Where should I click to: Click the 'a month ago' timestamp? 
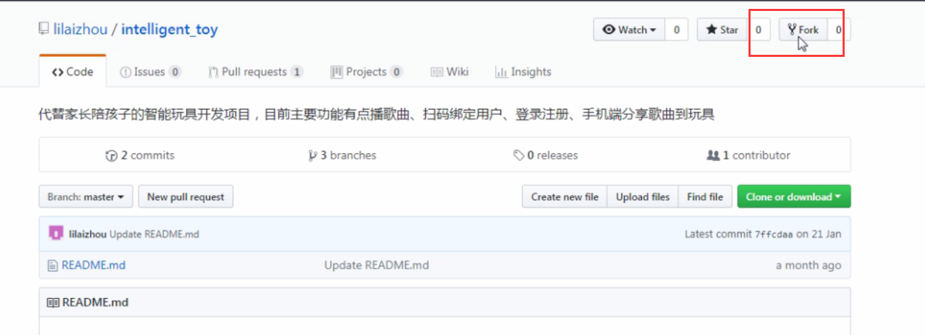808,265
